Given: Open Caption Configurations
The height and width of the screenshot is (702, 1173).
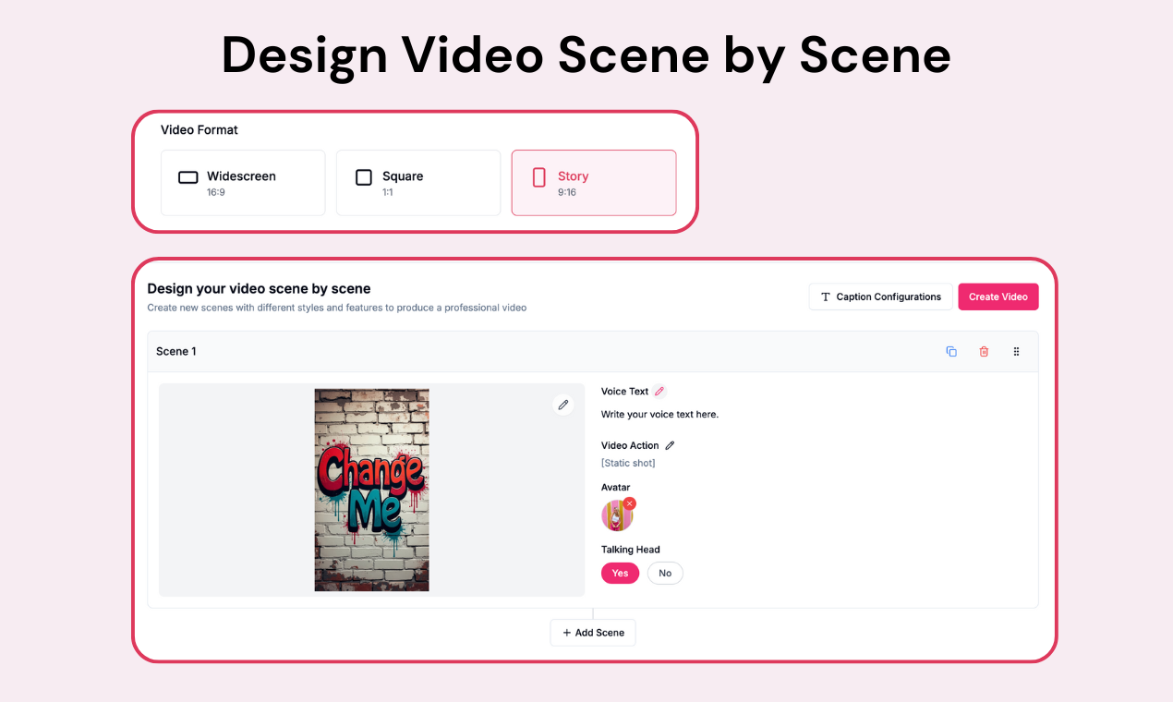Looking at the screenshot, I should click(880, 297).
